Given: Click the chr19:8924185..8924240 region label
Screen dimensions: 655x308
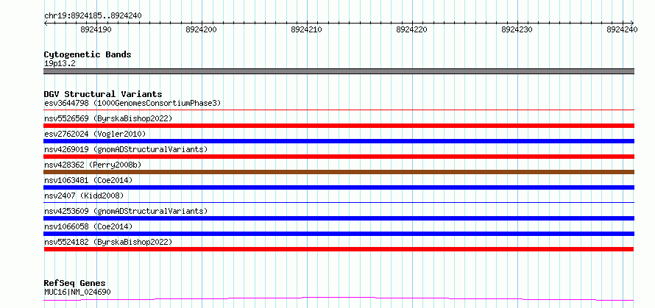Looking at the screenshot, I should pyautogui.click(x=93, y=15).
